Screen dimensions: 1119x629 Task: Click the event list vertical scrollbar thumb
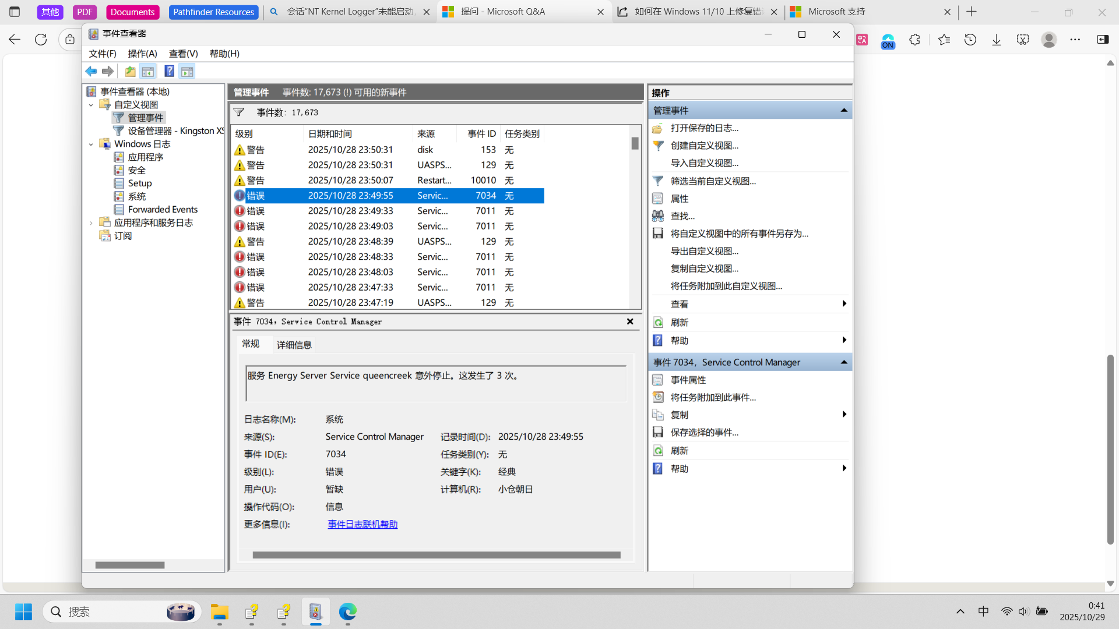coord(635,143)
